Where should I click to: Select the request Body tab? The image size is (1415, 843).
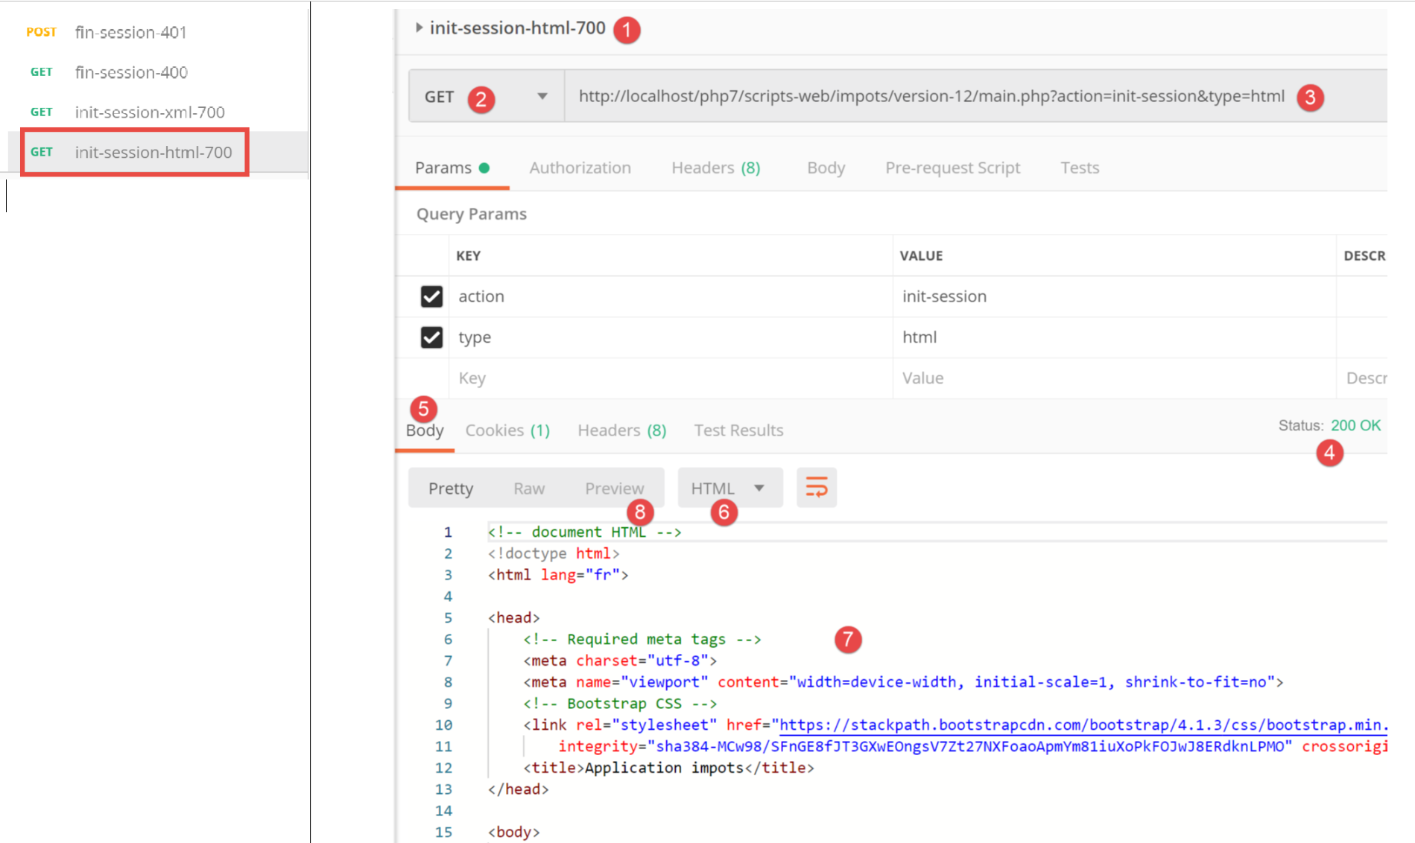(826, 168)
